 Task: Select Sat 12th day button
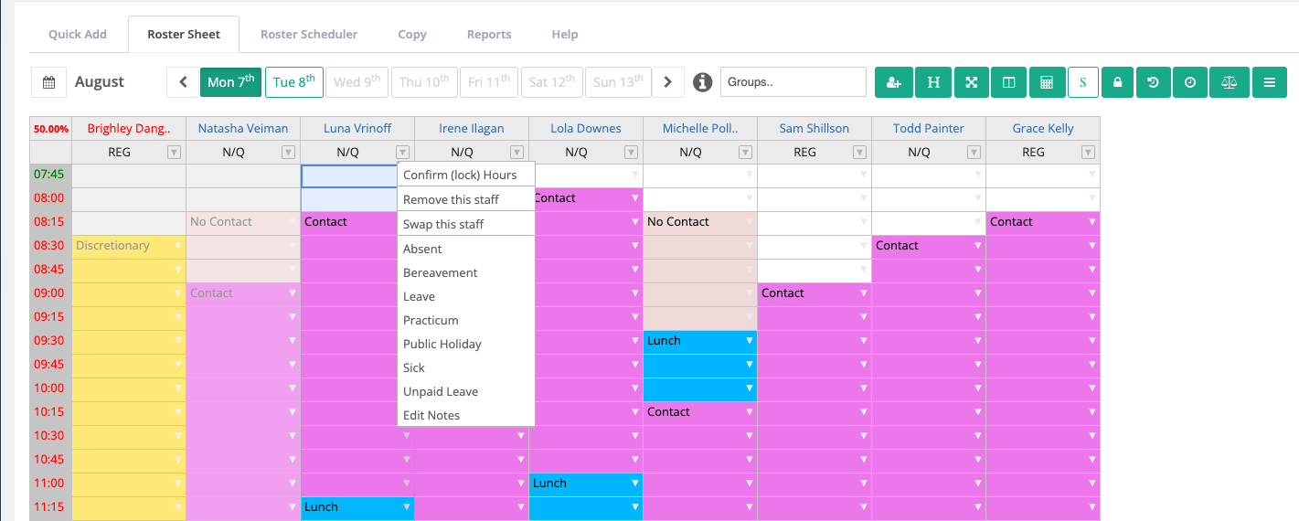tap(553, 81)
